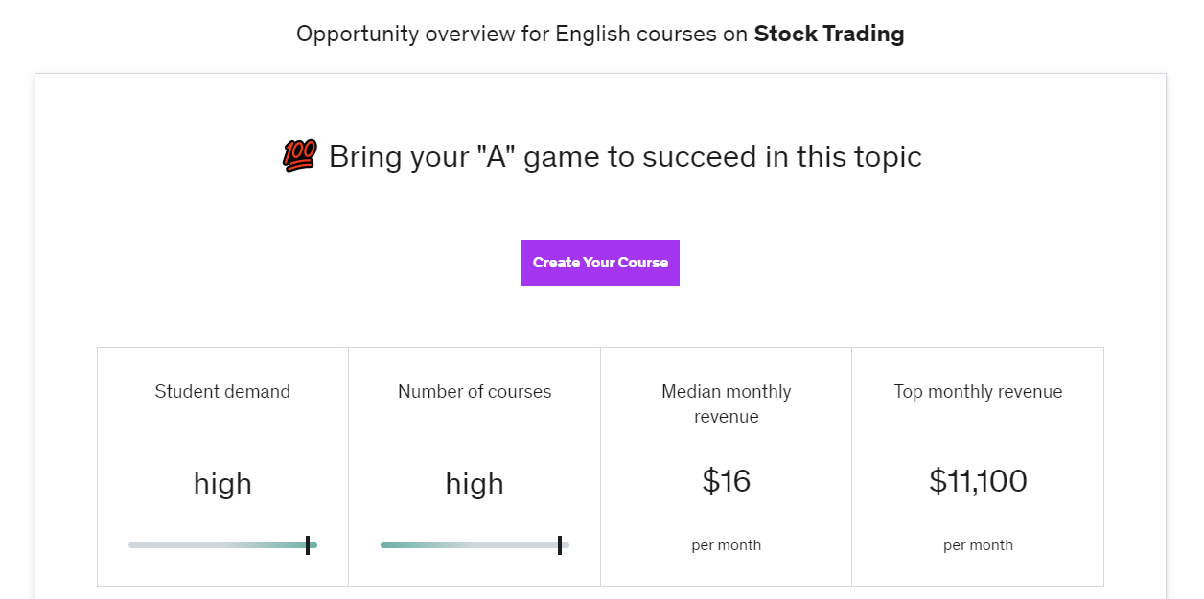The width and height of the screenshot is (1204, 599).
Task: Click the red 100 emoji icon
Action: 299,155
